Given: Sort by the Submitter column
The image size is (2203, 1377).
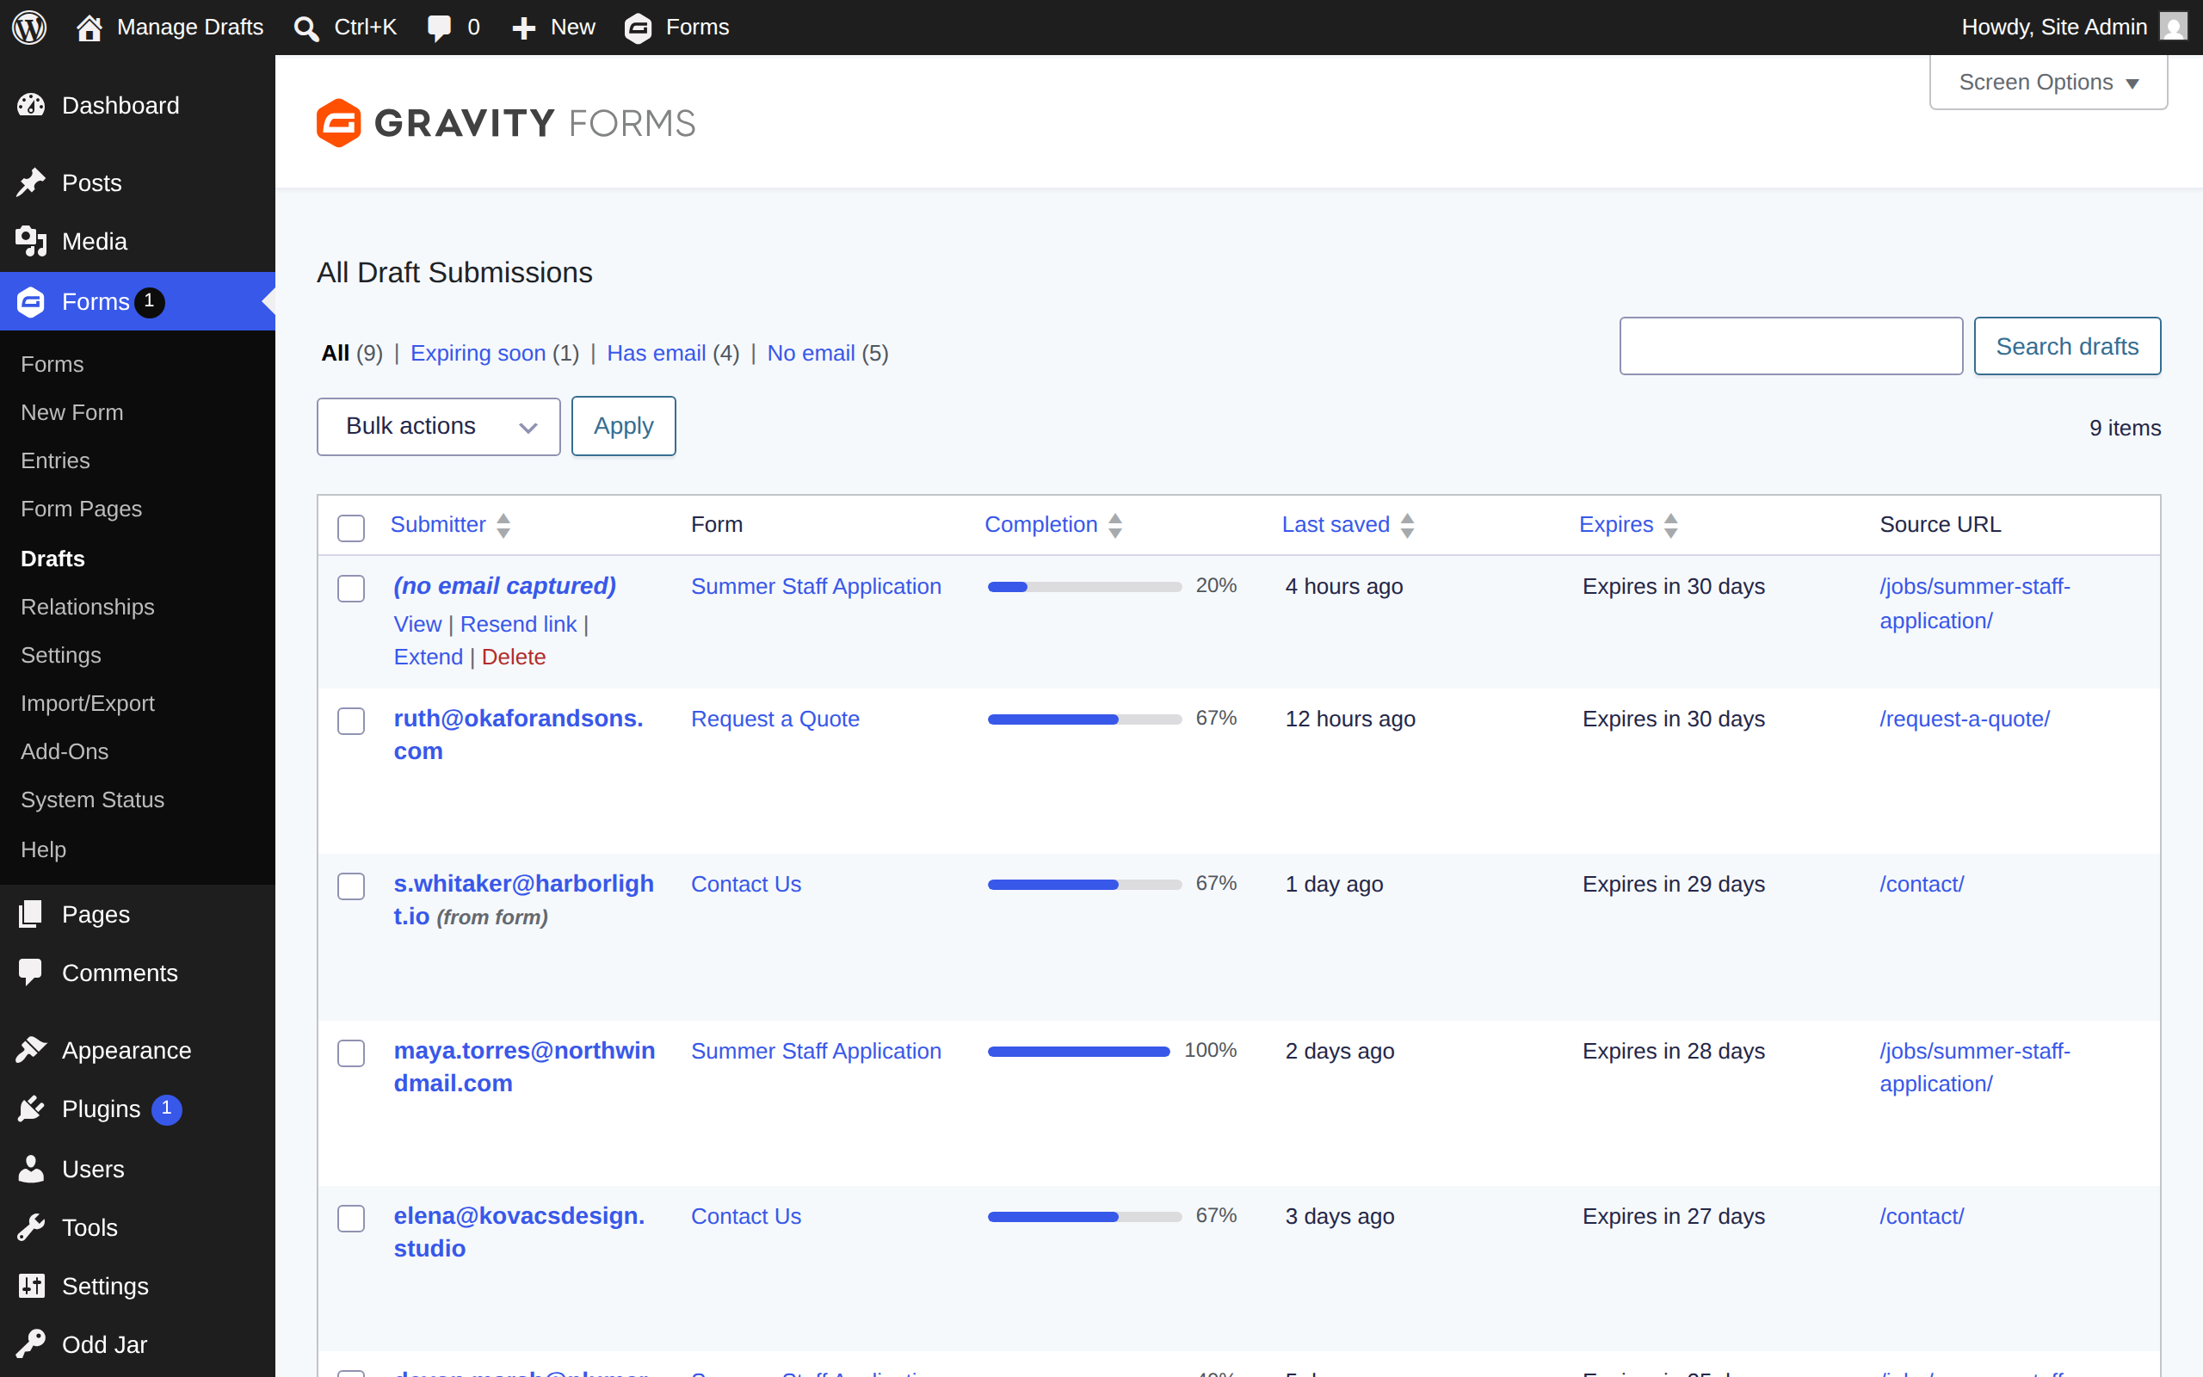Looking at the screenshot, I should 451,525.
